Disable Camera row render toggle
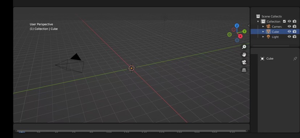 [x=295, y=26]
